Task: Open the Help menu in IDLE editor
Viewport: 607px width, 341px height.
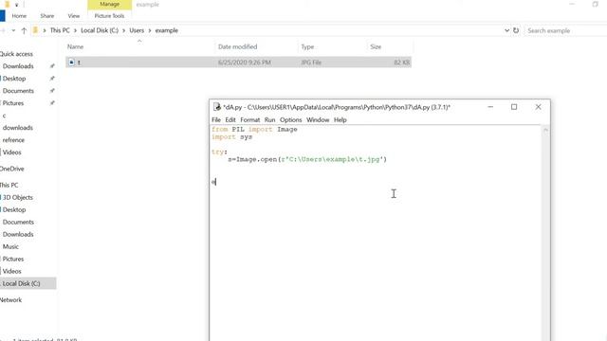Action: pos(340,120)
